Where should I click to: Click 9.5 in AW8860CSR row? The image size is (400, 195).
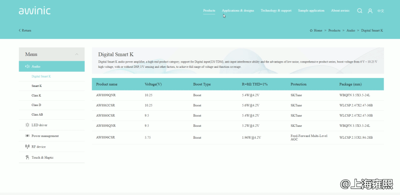147,115
